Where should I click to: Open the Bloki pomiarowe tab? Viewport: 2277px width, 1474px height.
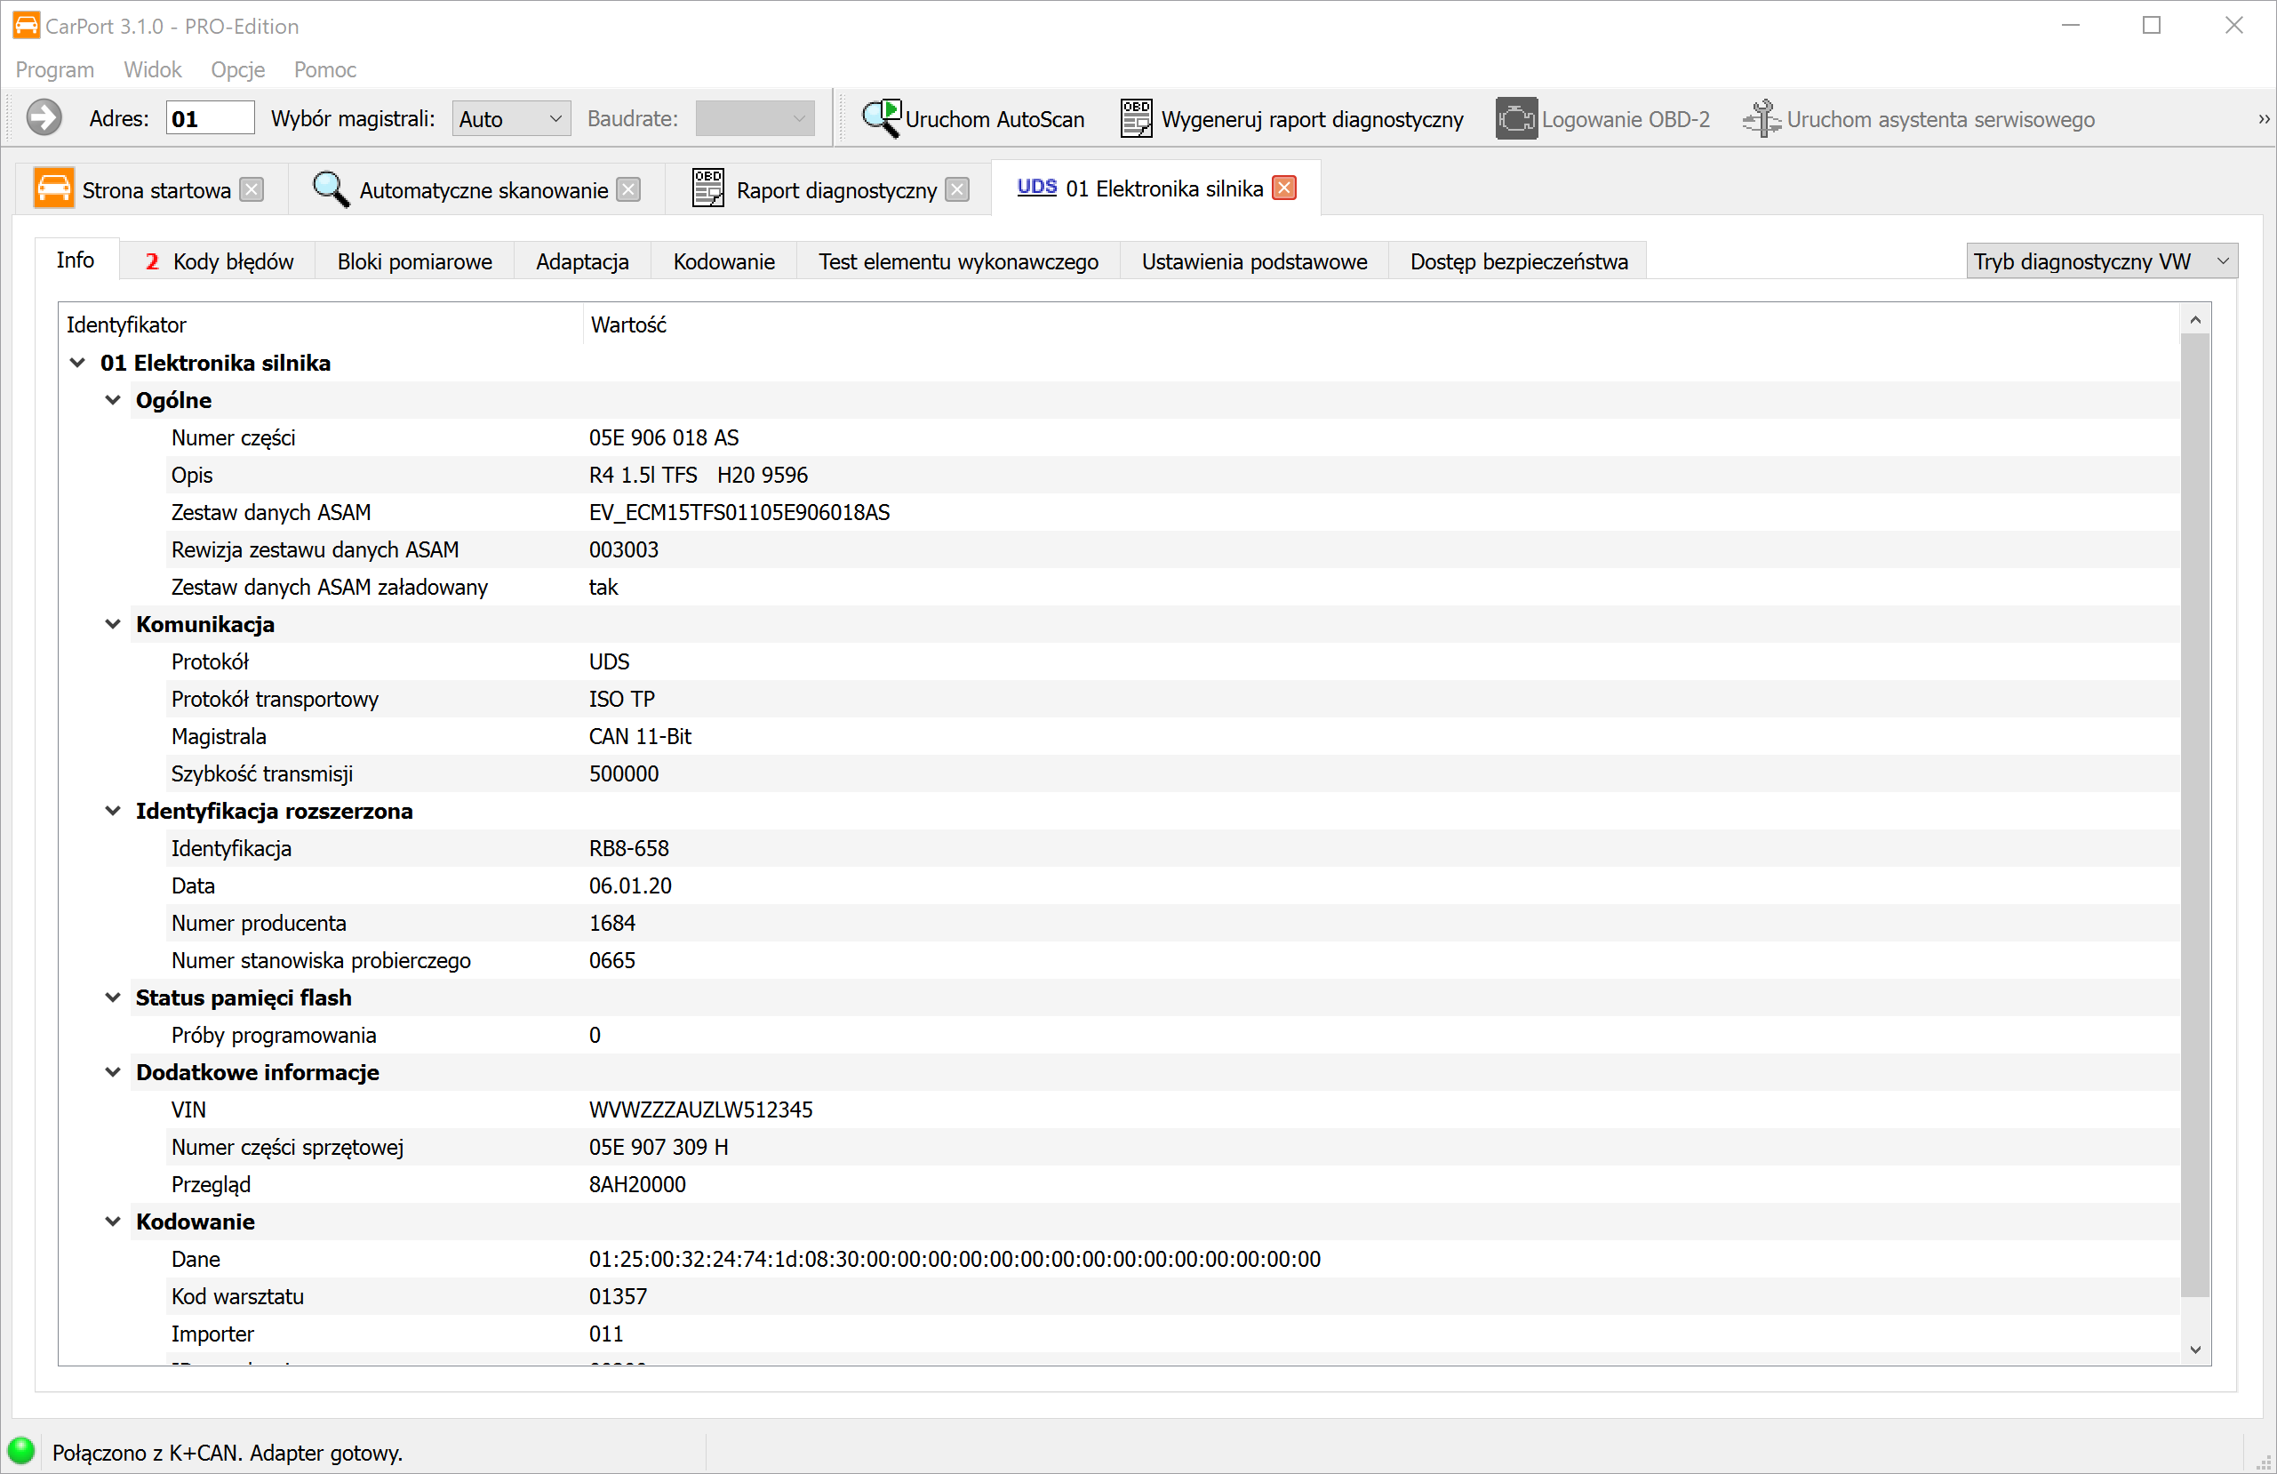coord(414,261)
